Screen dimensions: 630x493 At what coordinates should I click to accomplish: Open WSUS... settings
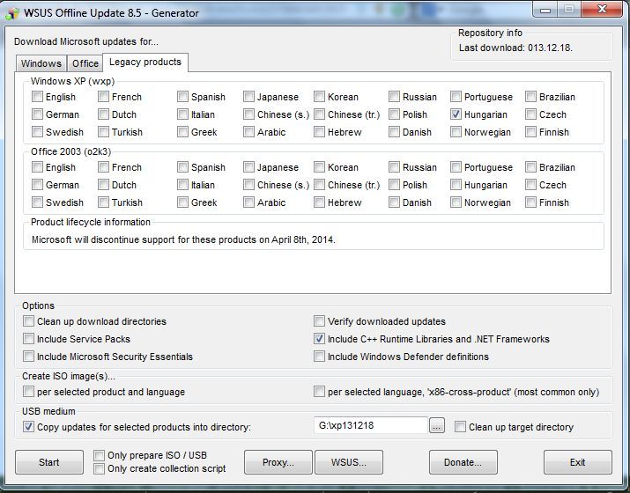tap(349, 462)
